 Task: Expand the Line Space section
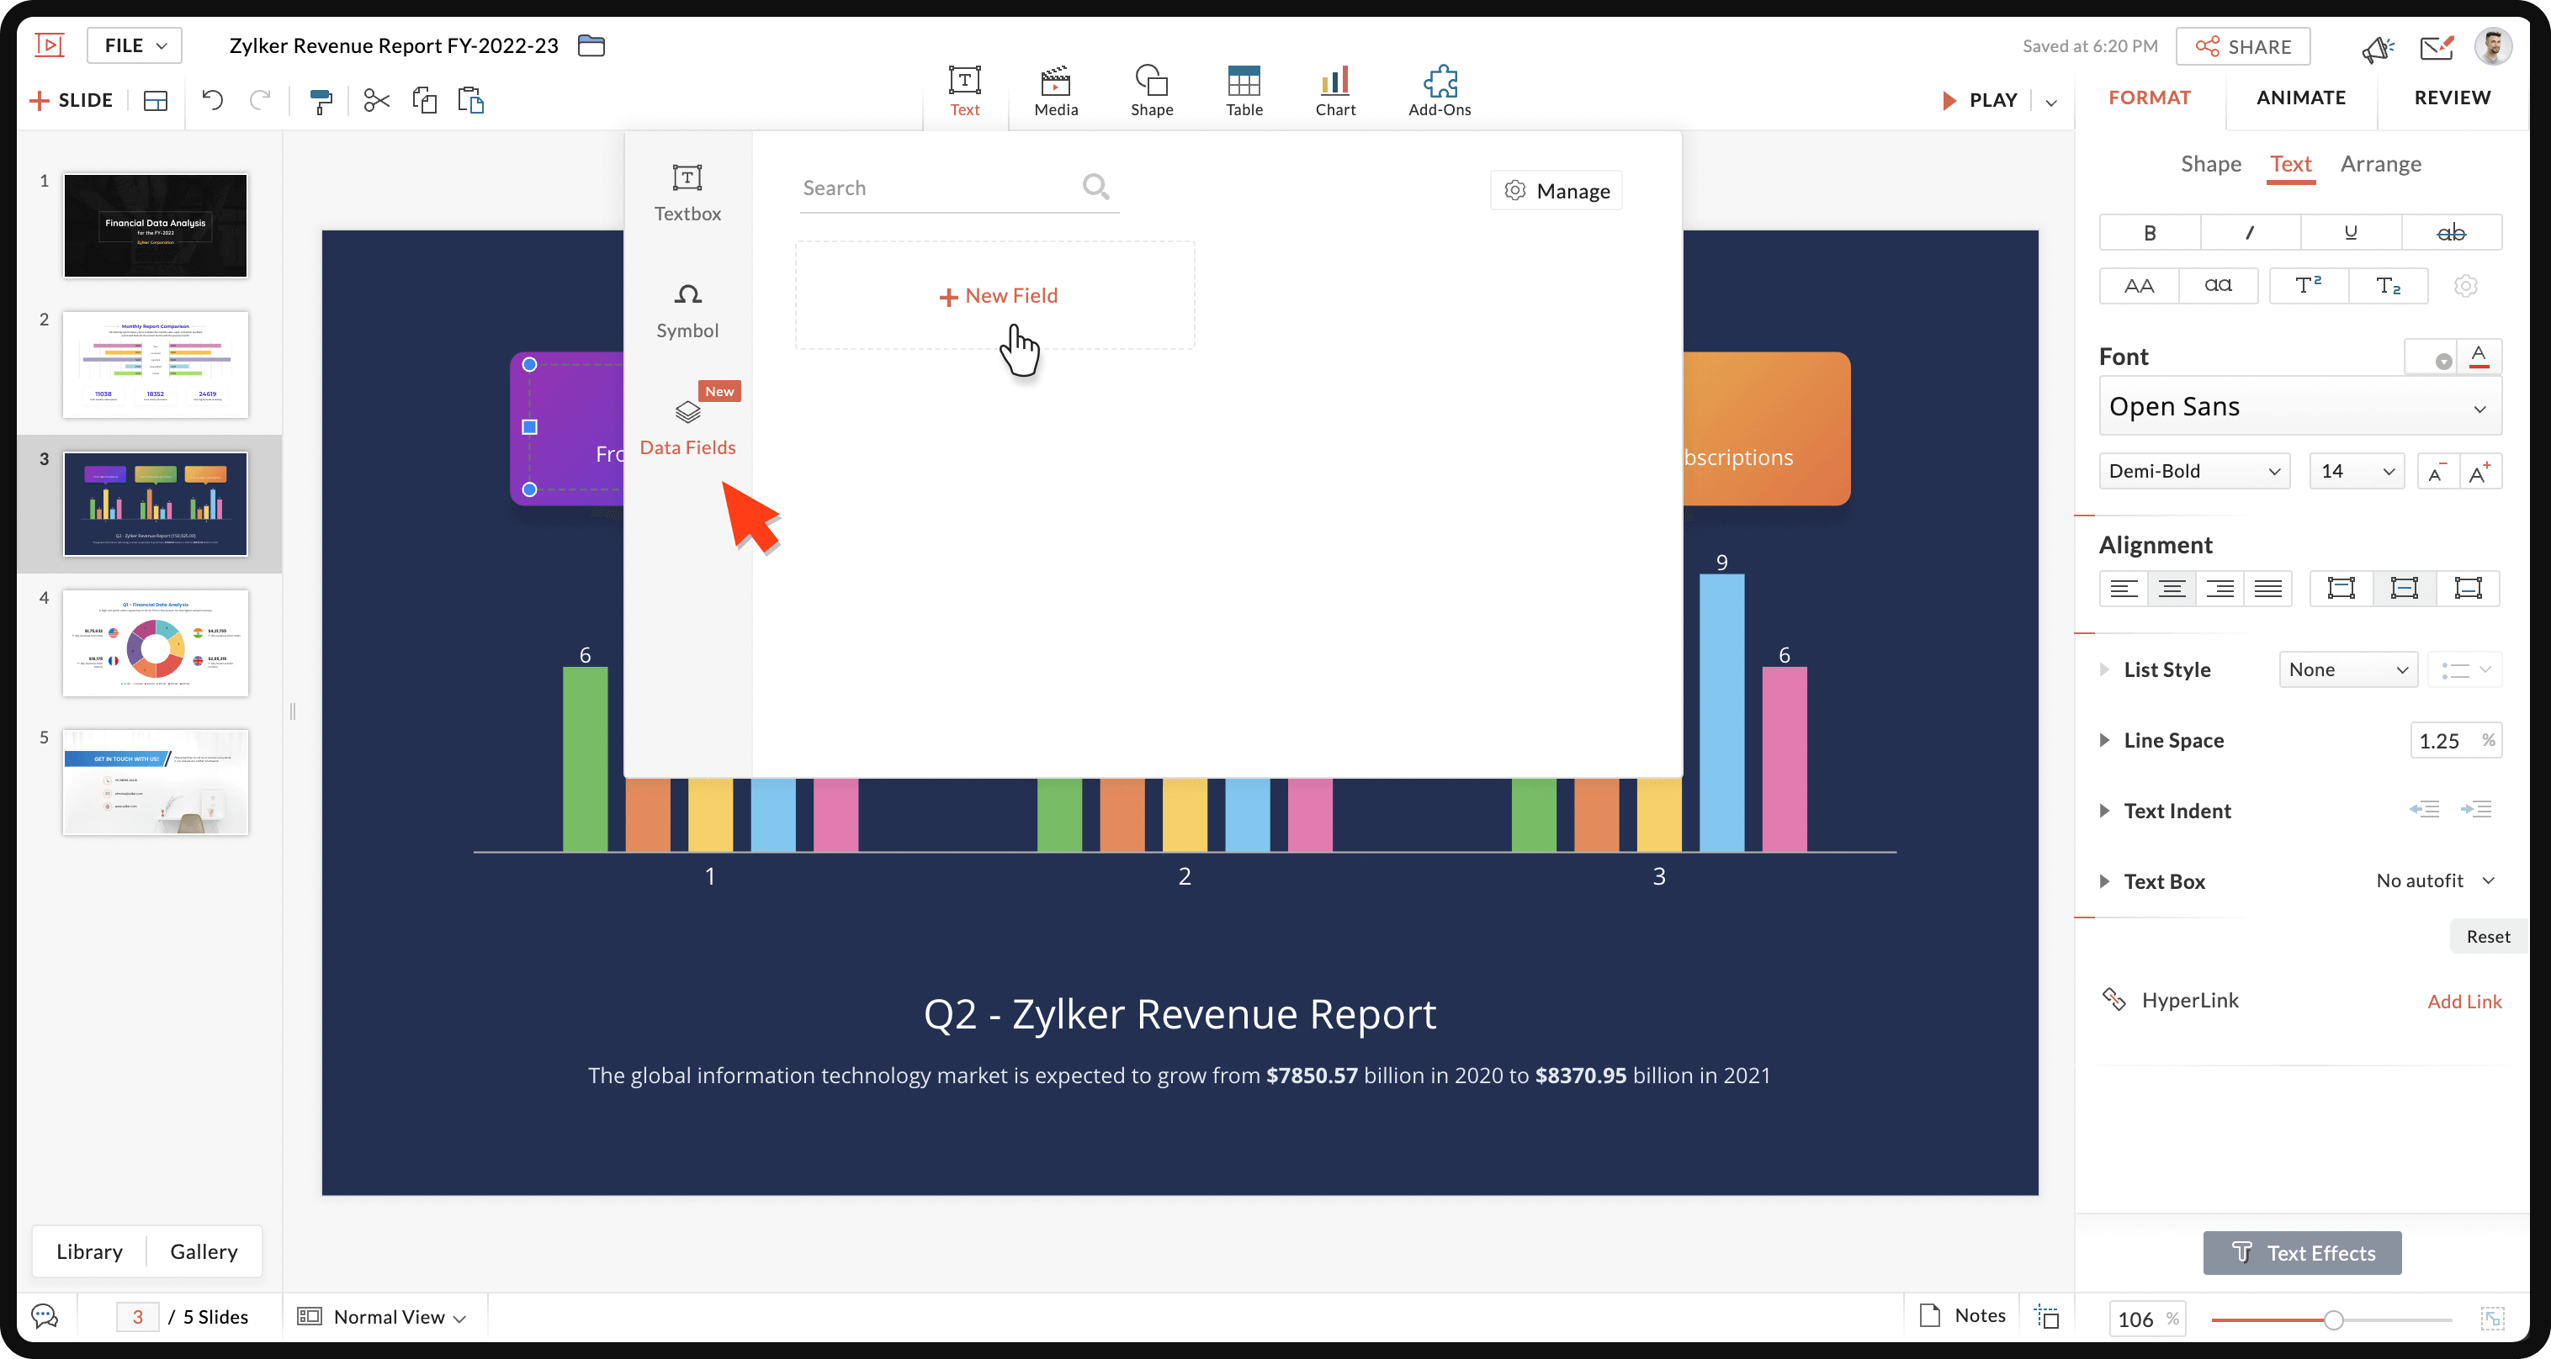point(2104,739)
